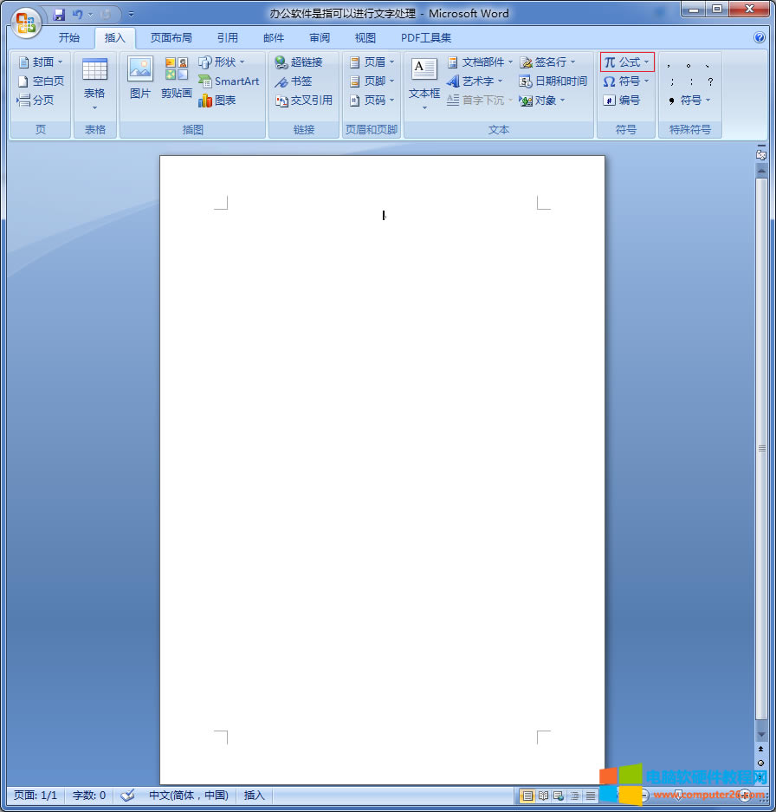This screenshot has width=776, height=812.
Task: Insert a SmartArt graphic
Action: pyautogui.click(x=229, y=81)
